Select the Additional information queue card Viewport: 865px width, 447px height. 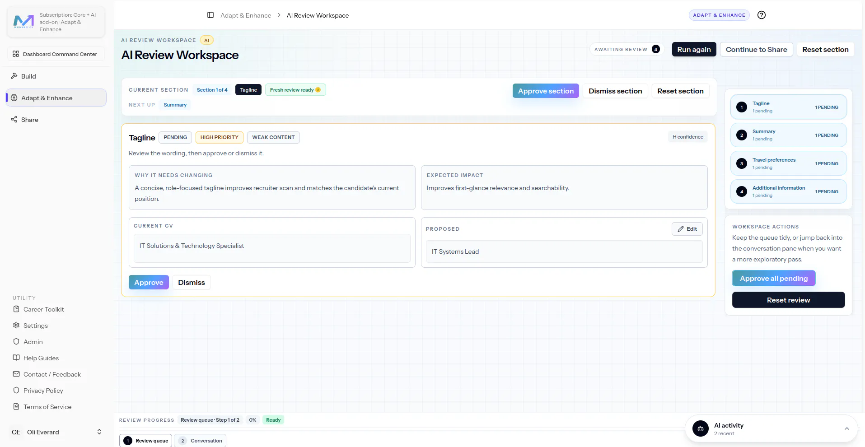(788, 191)
